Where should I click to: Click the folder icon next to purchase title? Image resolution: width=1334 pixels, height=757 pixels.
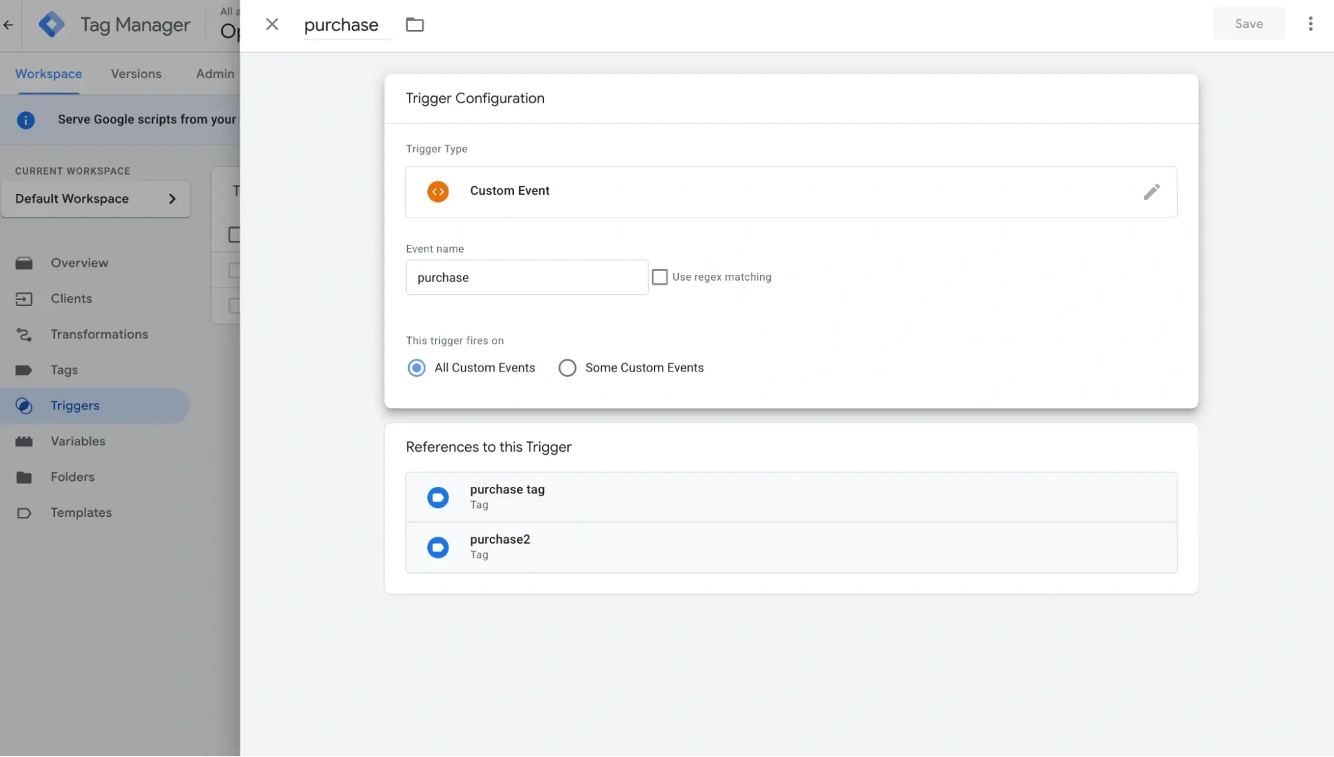coord(414,25)
